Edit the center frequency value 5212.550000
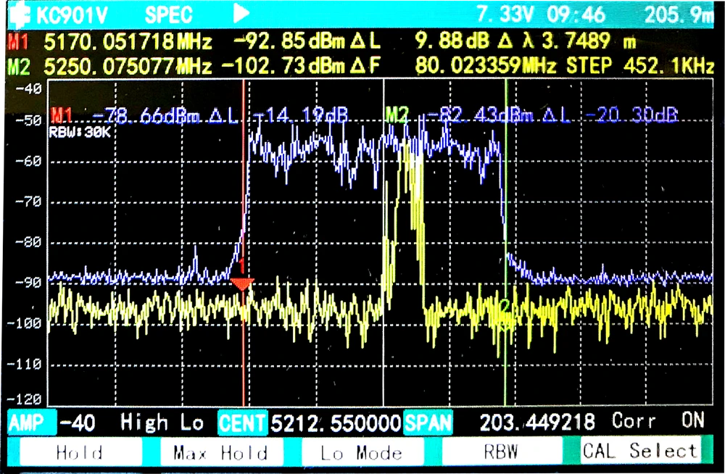The height and width of the screenshot is (474, 725). [336, 422]
